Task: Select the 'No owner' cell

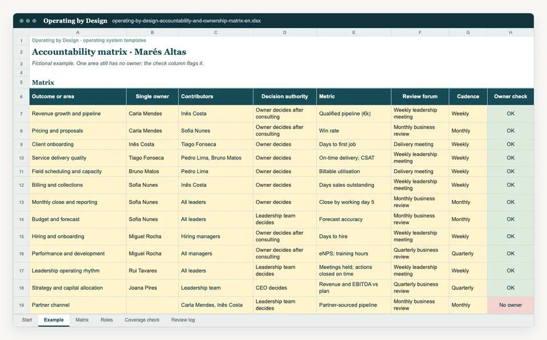Action: (511, 305)
